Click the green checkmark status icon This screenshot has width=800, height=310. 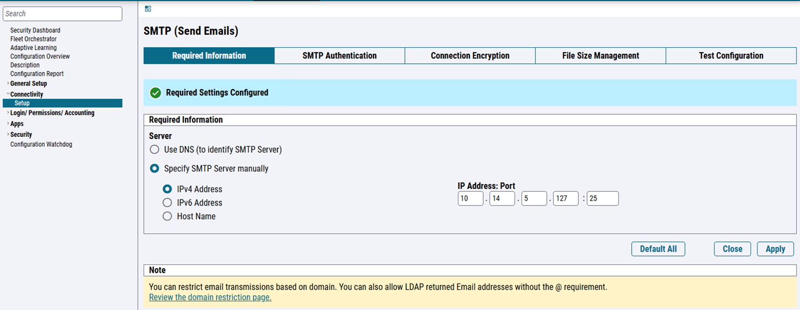point(155,93)
